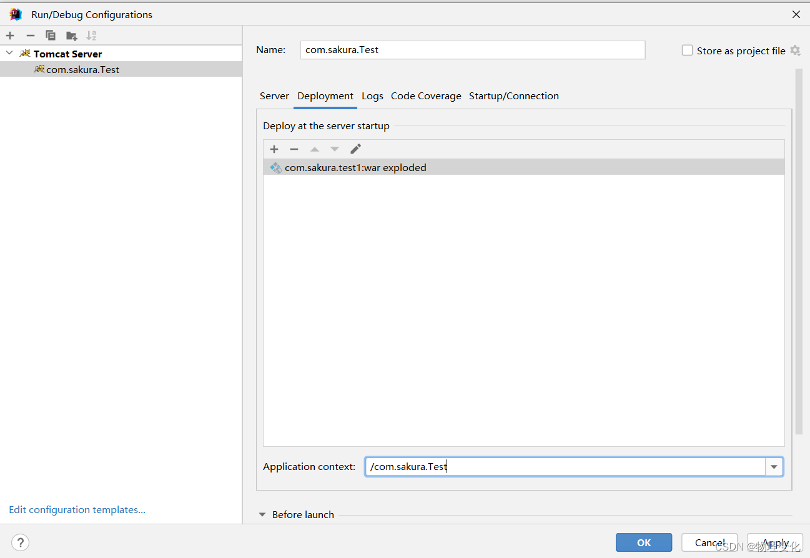Add a new run configuration
Screen dimensions: 810x558
pos(9,36)
